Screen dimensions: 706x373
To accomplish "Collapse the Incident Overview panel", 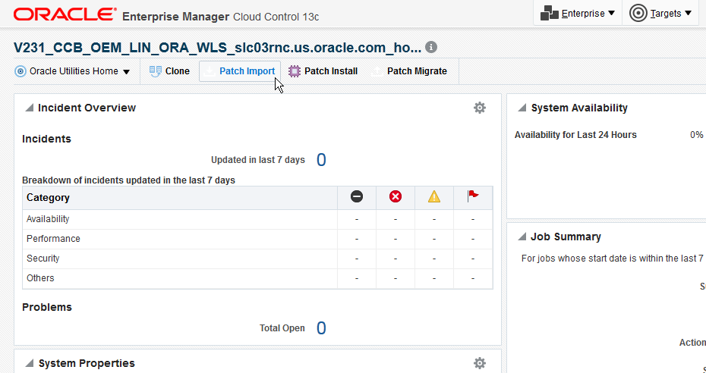I will (x=30, y=108).
